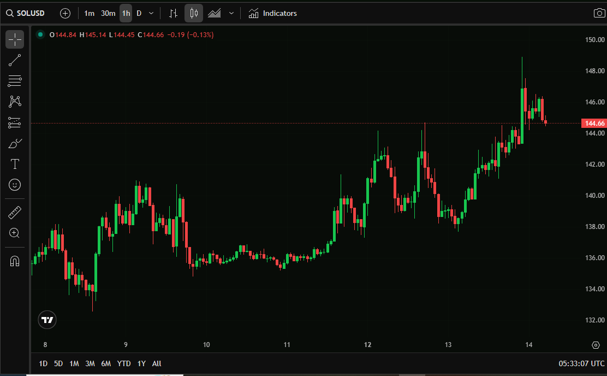Set date range to 6M
The height and width of the screenshot is (376, 607).
point(106,363)
